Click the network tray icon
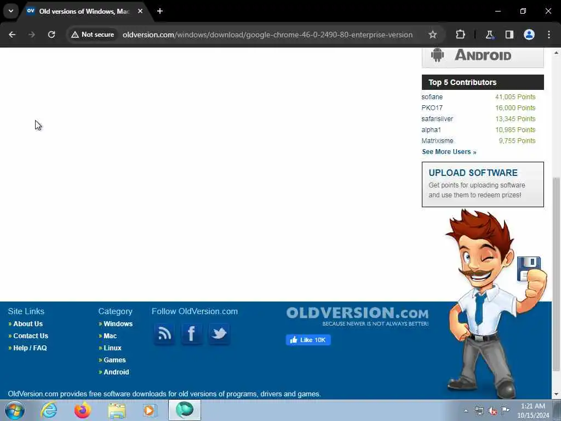This screenshot has width=561, height=421. [479, 411]
